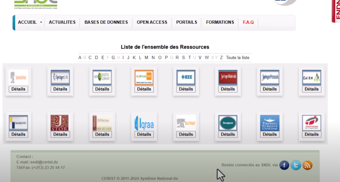Open the JSTOR Plant Science logo
This screenshot has width=340, height=182.
[x=102, y=123]
